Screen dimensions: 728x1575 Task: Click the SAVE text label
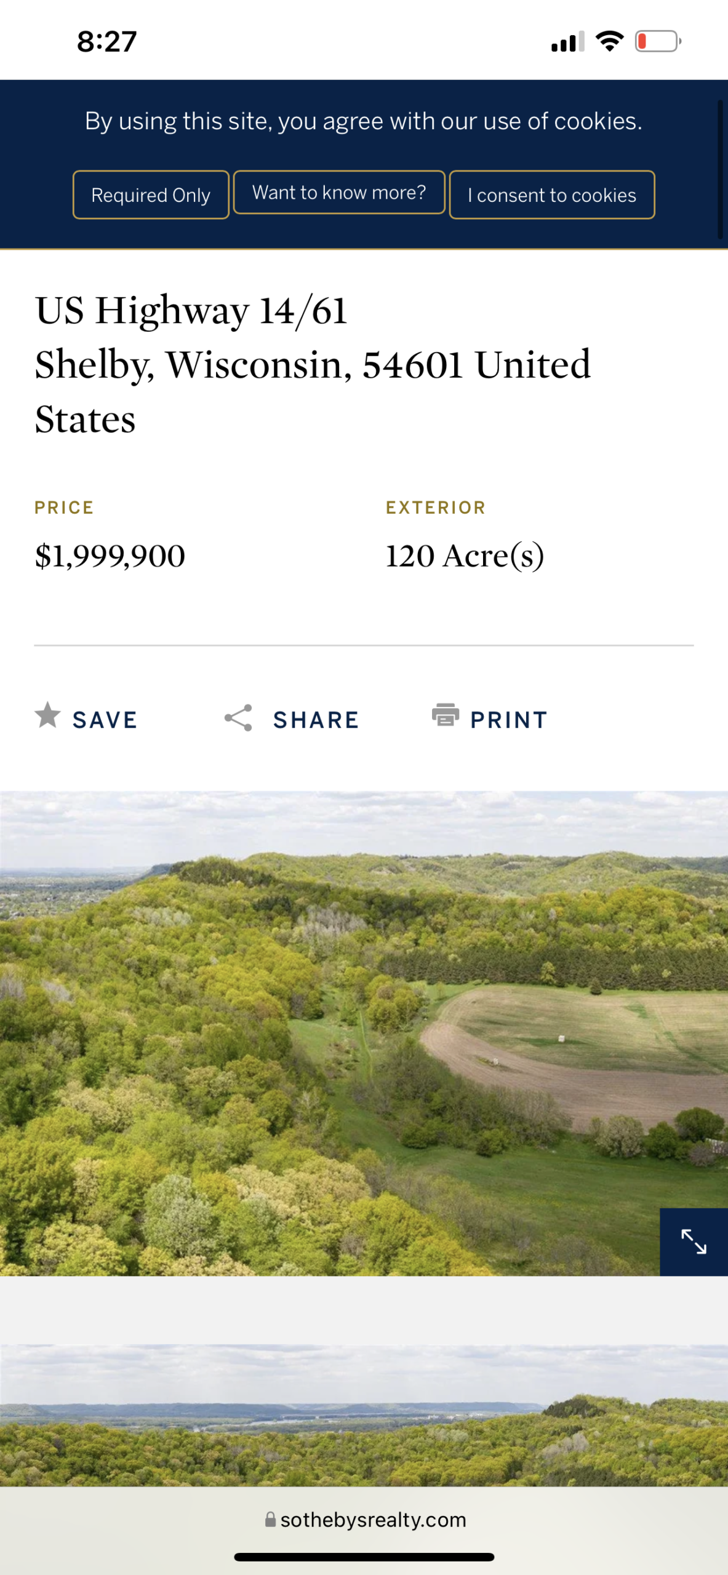pos(105,720)
